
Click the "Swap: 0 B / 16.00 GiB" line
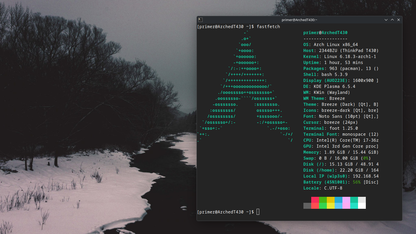pos(337,158)
